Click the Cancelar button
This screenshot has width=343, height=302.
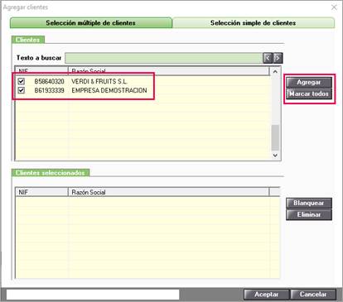click(x=313, y=295)
